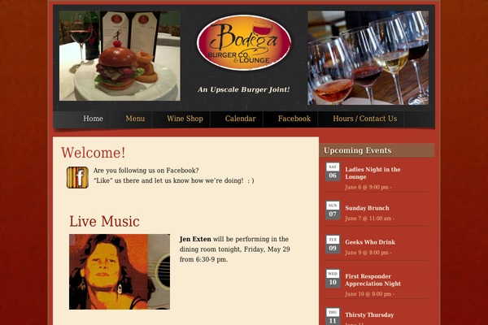Open the SAT 06 calendar date badge

point(333,171)
